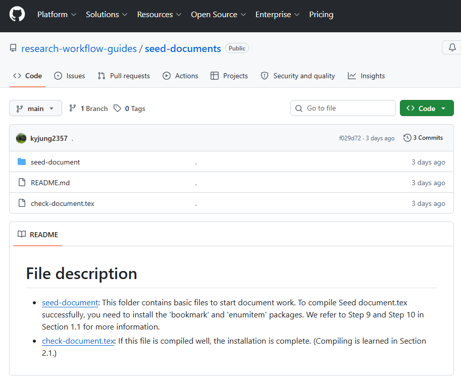This screenshot has height=381, width=461.
Task: Expand the Open Source menu
Action: click(x=218, y=15)
